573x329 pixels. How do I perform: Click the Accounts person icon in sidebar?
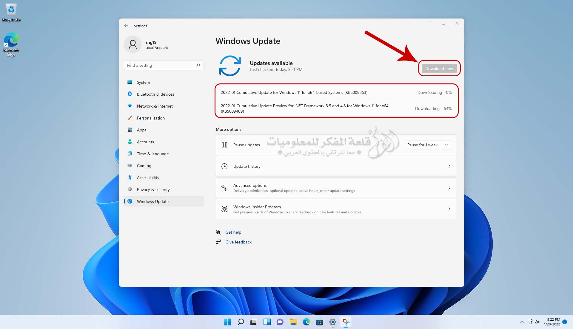pyautogui.click(x=130, y=142)
